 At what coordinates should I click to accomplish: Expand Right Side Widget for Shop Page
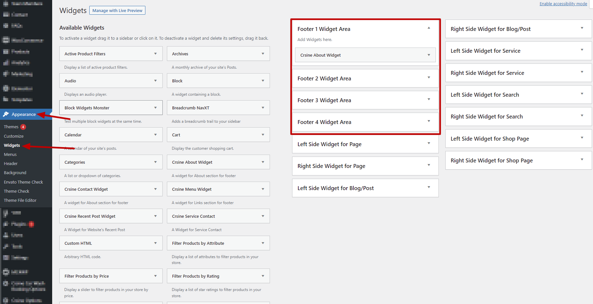tap(582, 159)
